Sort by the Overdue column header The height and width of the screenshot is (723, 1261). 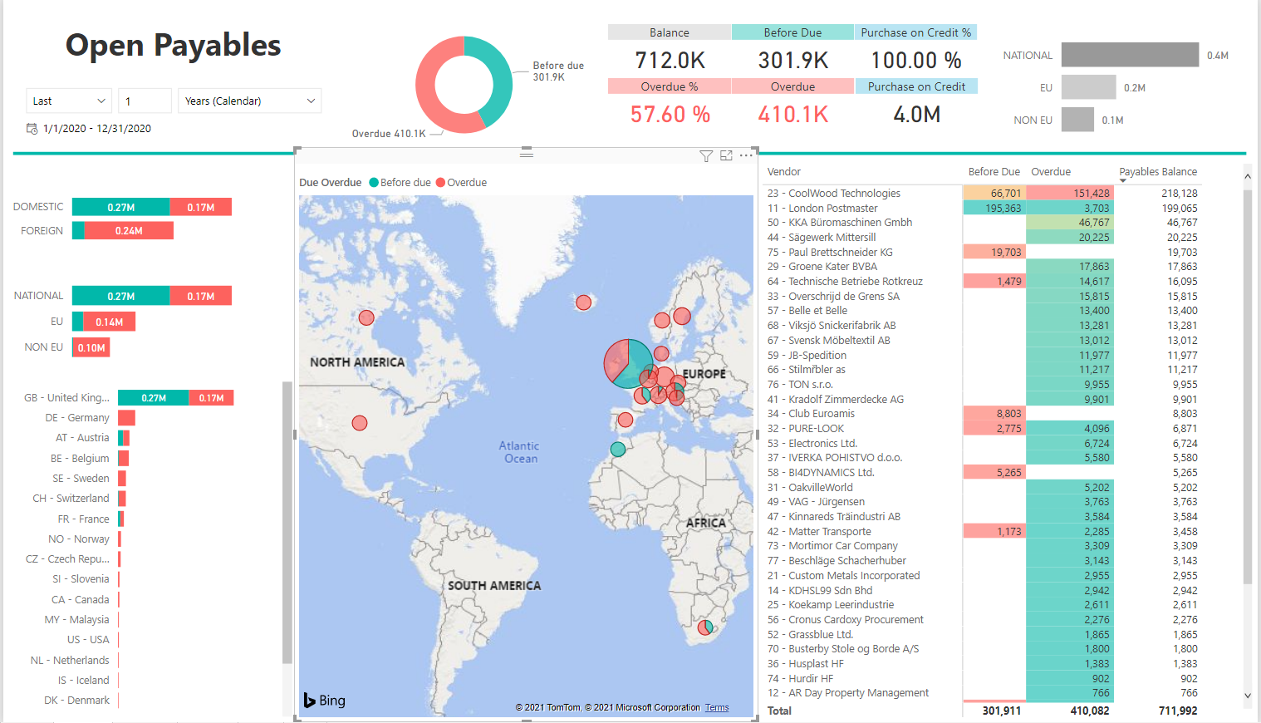(1050, 172)
